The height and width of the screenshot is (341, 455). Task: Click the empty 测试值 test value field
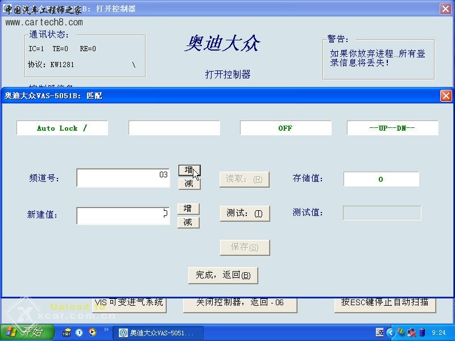pyautogui.click(x=382, y=213)
